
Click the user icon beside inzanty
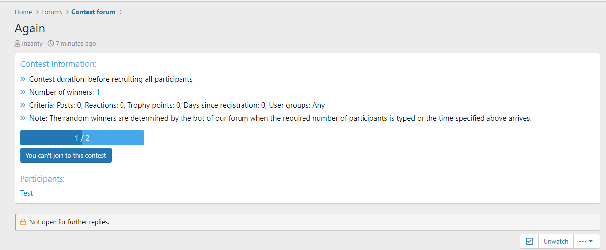[18, 44]
